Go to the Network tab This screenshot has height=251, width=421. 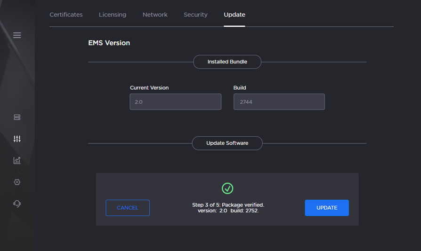click(x=155, y=15)
